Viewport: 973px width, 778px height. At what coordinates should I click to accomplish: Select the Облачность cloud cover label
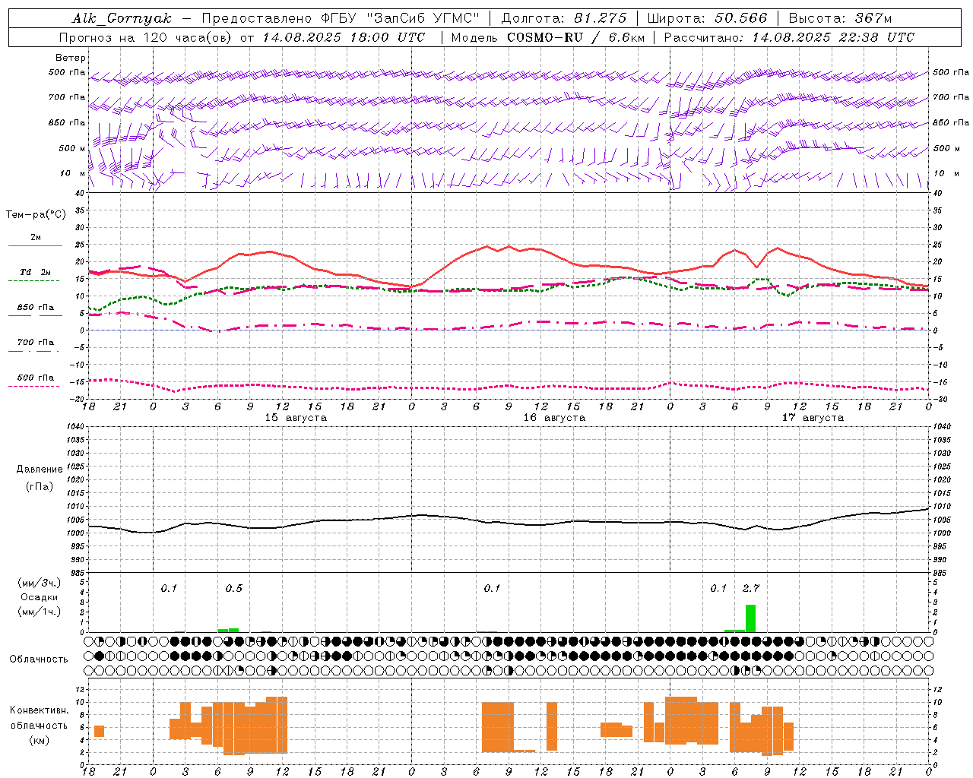point(39,659)
